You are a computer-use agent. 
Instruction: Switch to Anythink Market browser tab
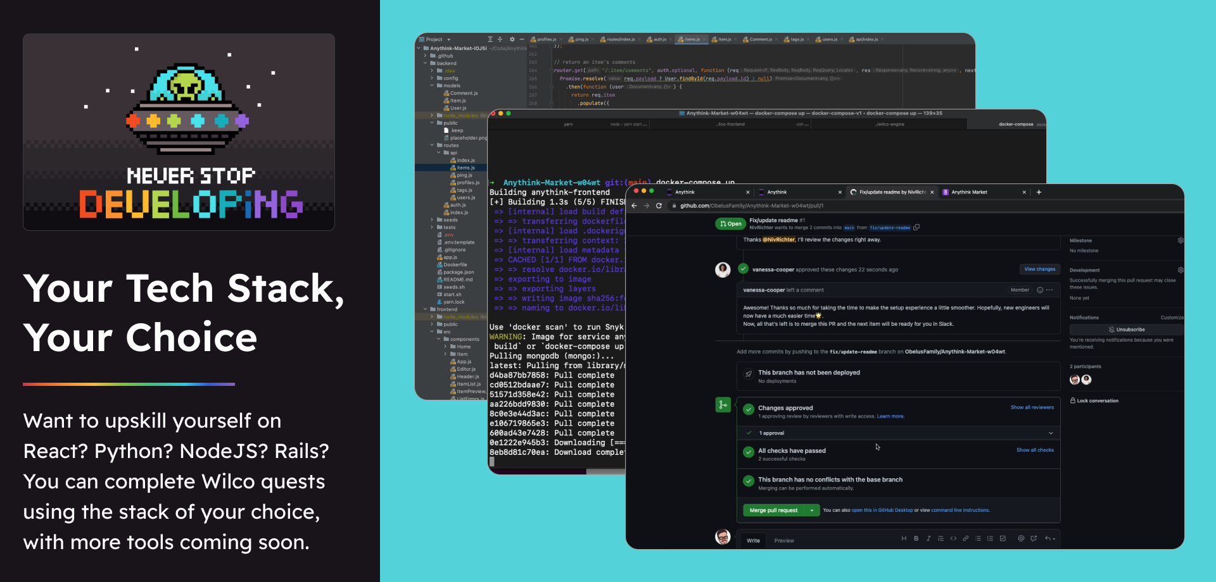tap(982, 192)
